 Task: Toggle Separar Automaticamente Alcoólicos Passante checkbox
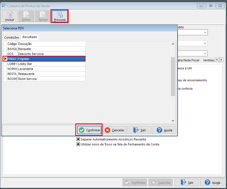pos(78,139)
